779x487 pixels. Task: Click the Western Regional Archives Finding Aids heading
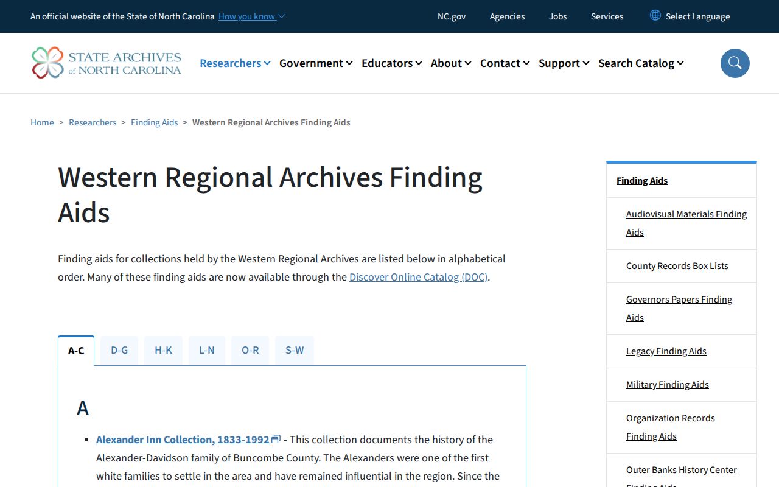point(270,195)
